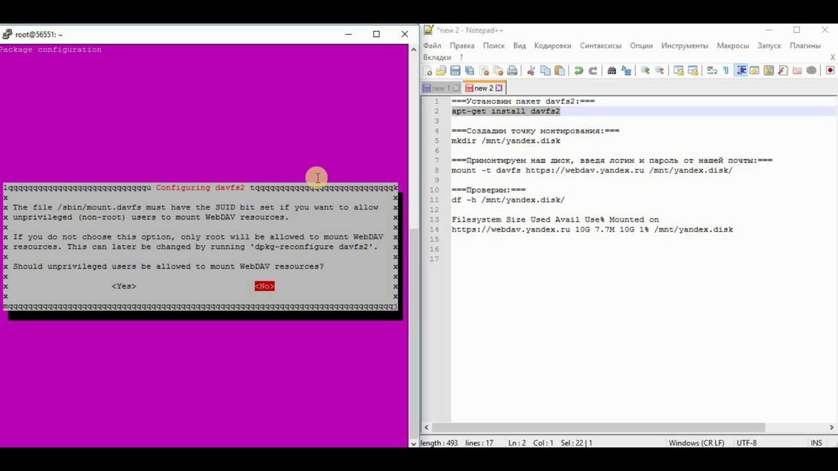The height and width of the screenshot is (471, 838).
Task: Create a new document via toolbar
Action: [x=428, y=71]
